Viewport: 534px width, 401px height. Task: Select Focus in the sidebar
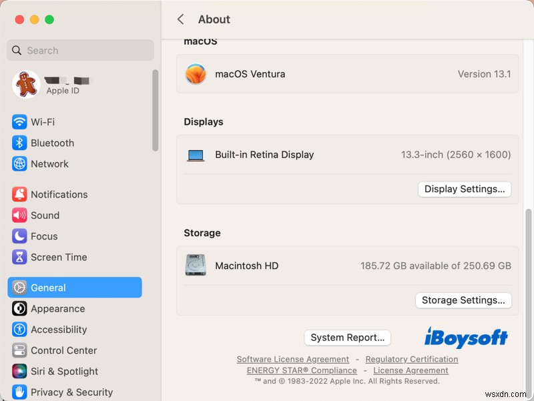(44, 236)
